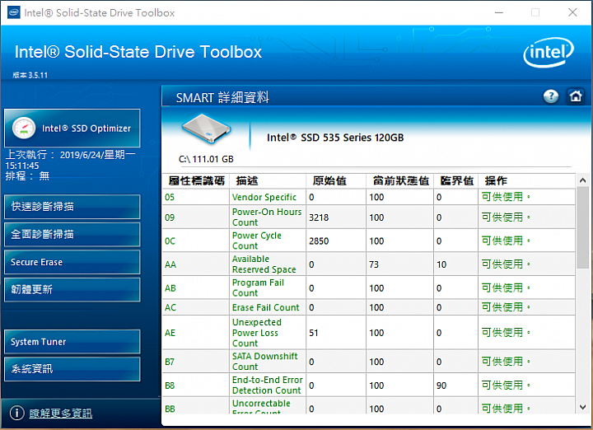Screen dimensions: 593x430
Task: Click the 原始值 column header
Action: point(336,180)
